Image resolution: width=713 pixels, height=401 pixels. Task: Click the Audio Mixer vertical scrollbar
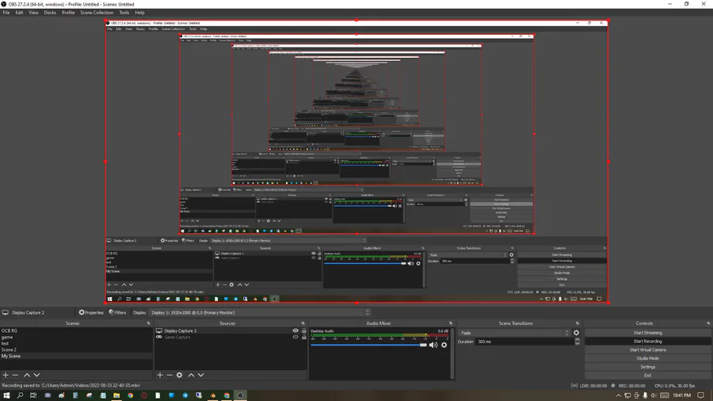452,353
